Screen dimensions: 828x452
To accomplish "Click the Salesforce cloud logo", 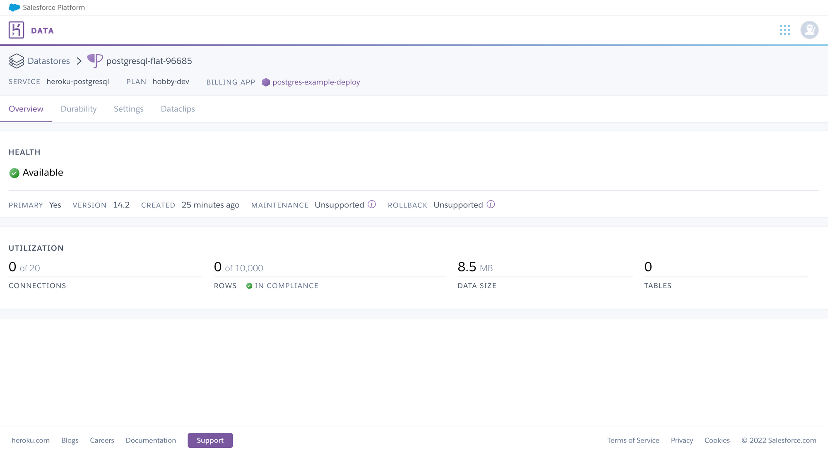I will 14,7.
